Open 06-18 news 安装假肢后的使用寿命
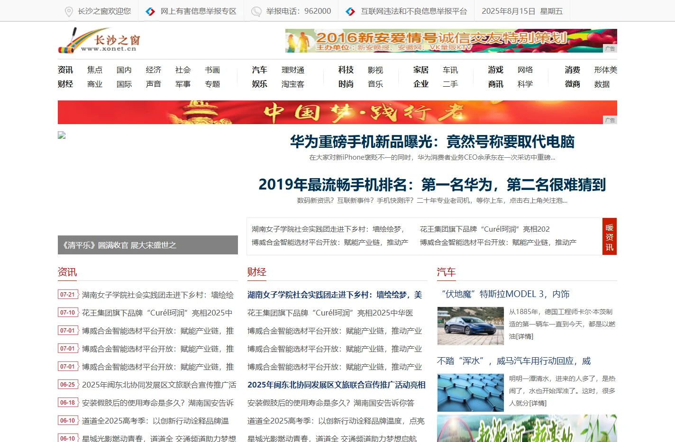Image resolution: width=675 pixels, height=442 pixels. (x=158, y=403)
